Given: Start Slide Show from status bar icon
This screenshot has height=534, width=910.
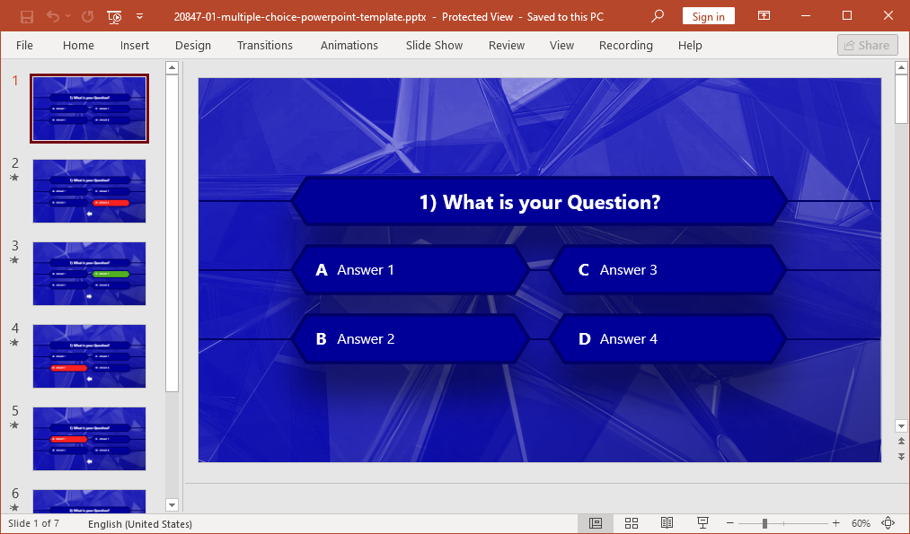Looking at the screenshot, I should click(x=702, y=523).
